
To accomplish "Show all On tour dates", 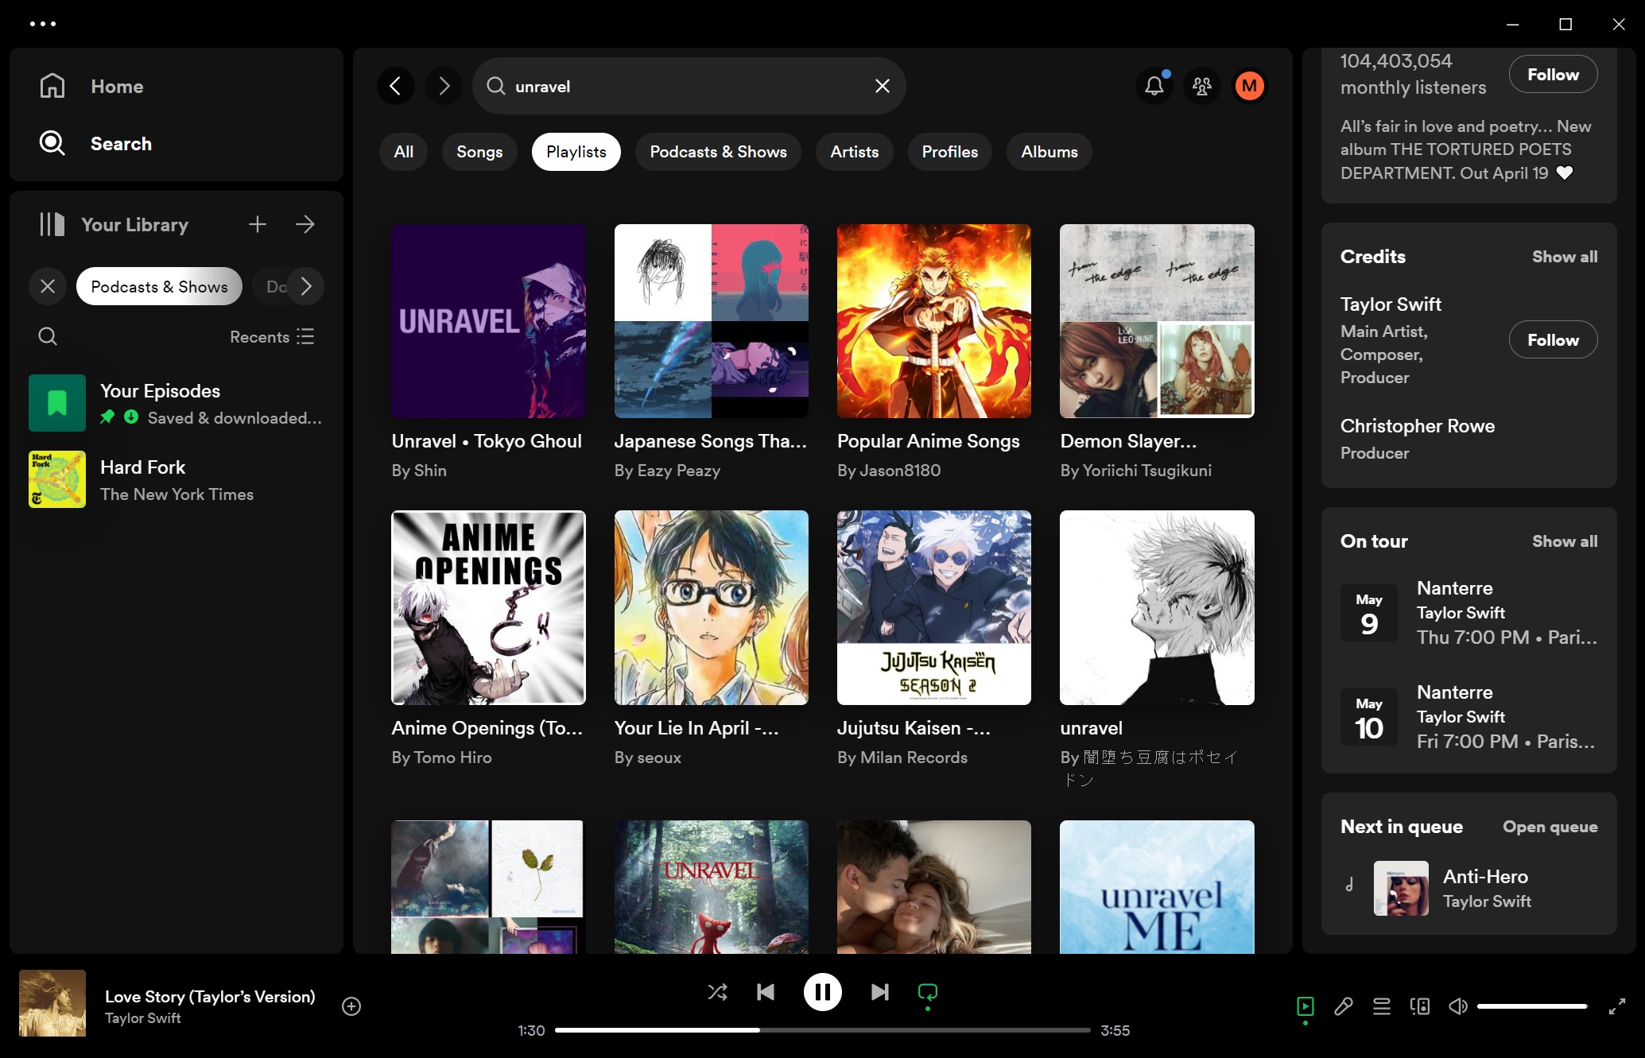I will (x=1563, y=541).
